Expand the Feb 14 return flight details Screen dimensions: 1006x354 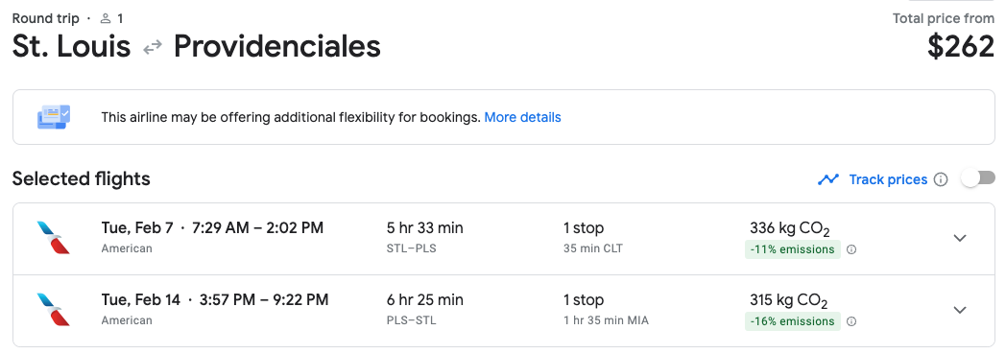(960, 310)
